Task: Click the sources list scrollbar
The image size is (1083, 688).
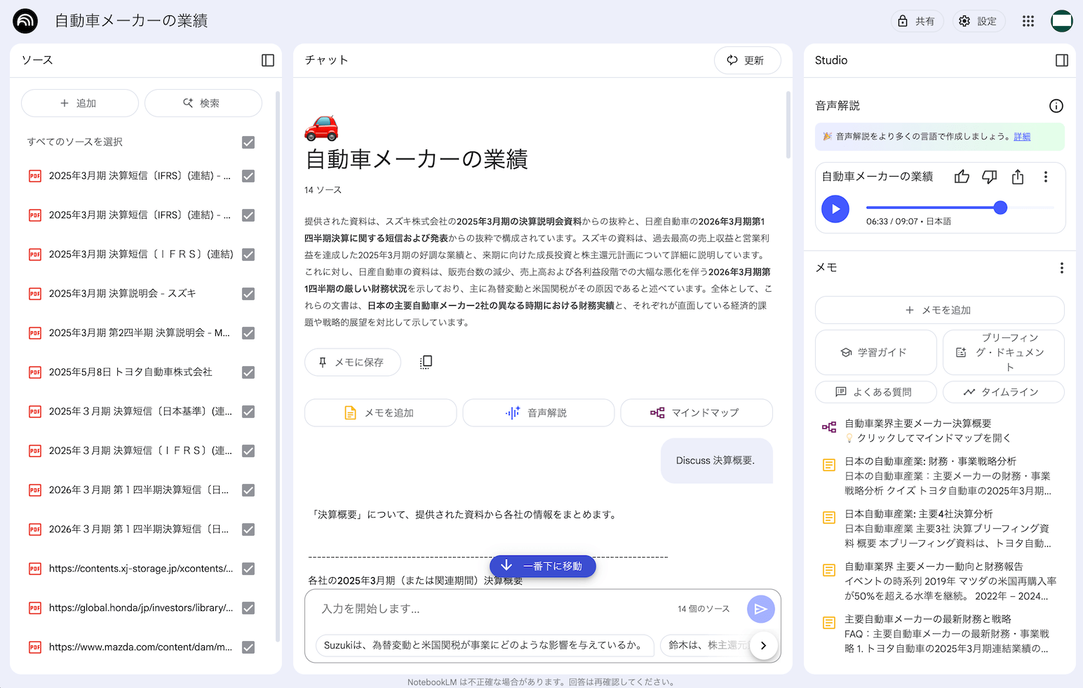Action: 278,365
